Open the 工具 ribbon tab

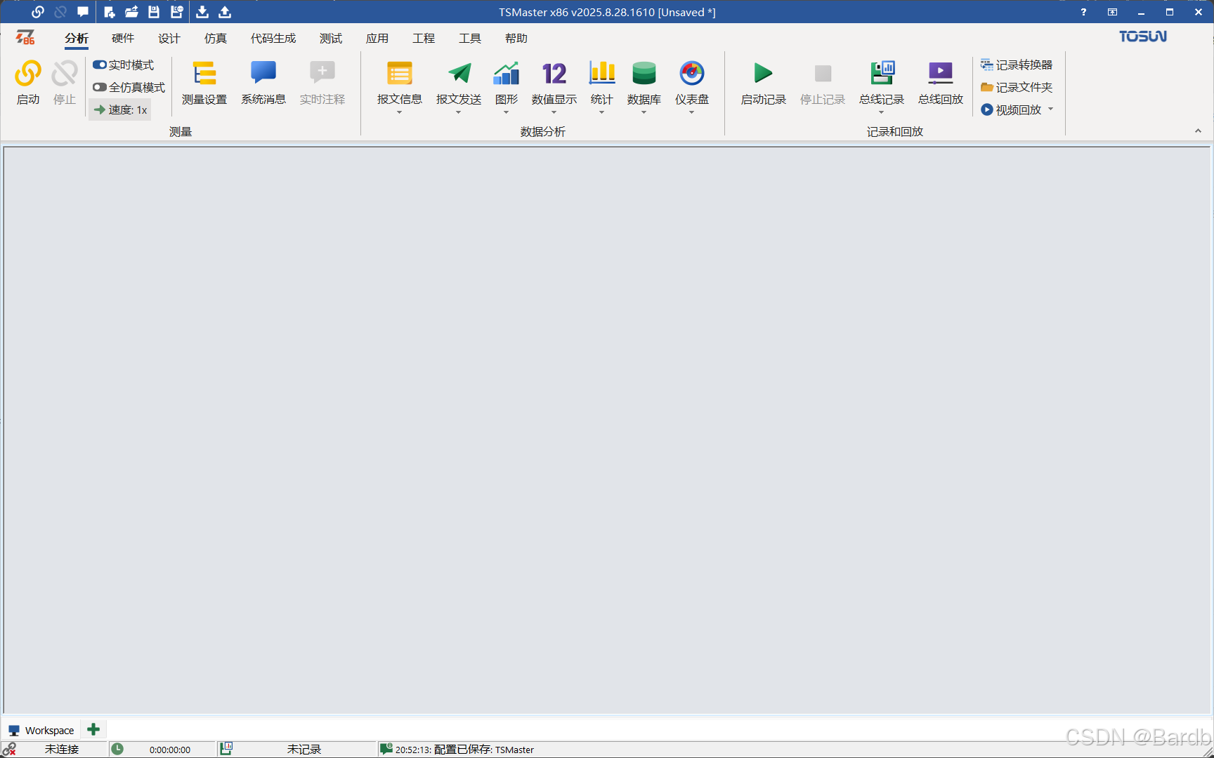tap(470, 38)
